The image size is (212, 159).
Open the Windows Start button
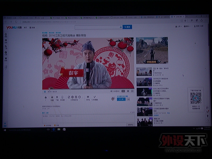coord(5,130)
